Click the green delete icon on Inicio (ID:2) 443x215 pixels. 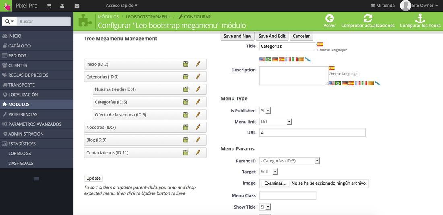[x=186, y=64]
